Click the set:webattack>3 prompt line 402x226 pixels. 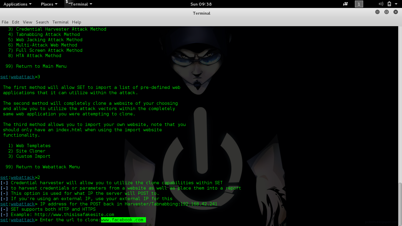click(x=20, y=77)
